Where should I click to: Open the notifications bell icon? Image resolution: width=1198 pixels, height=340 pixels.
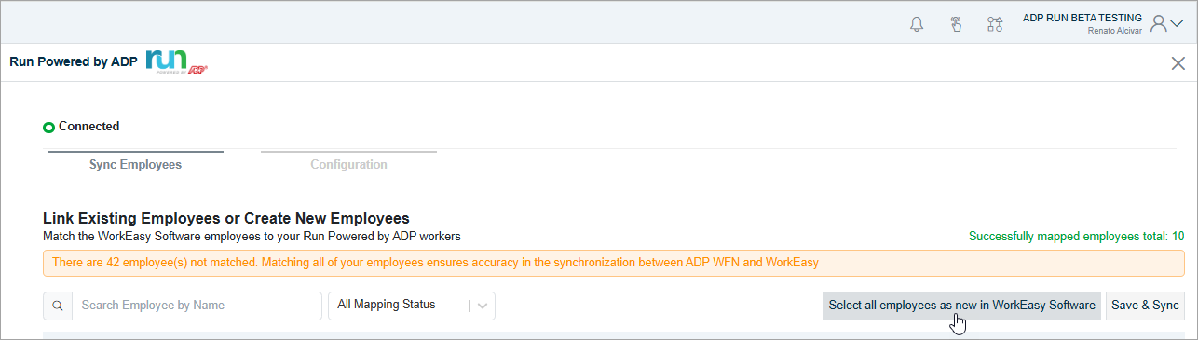917,24
